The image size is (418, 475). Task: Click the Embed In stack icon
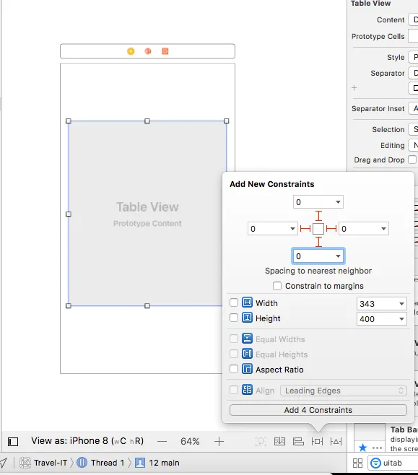[279, 441]
